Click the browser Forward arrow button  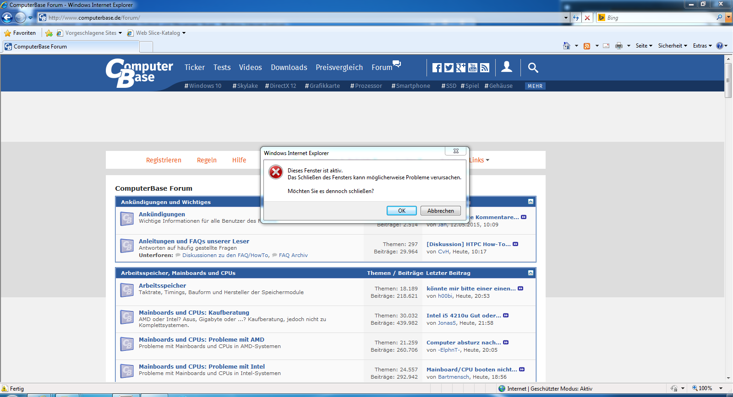[20, 18]
